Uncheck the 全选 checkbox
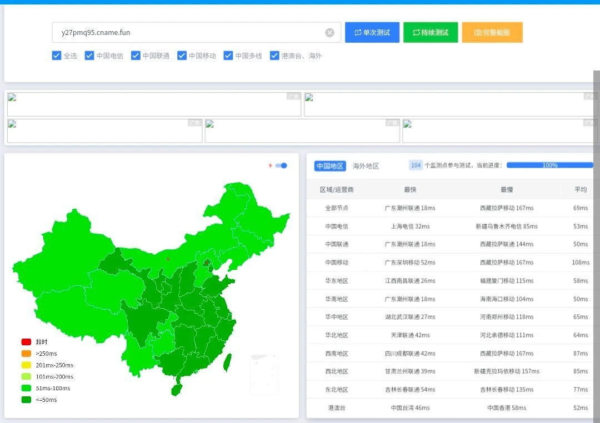Image resolution: width=600 pixels, height=423 pixels. (x=56, y=56)
